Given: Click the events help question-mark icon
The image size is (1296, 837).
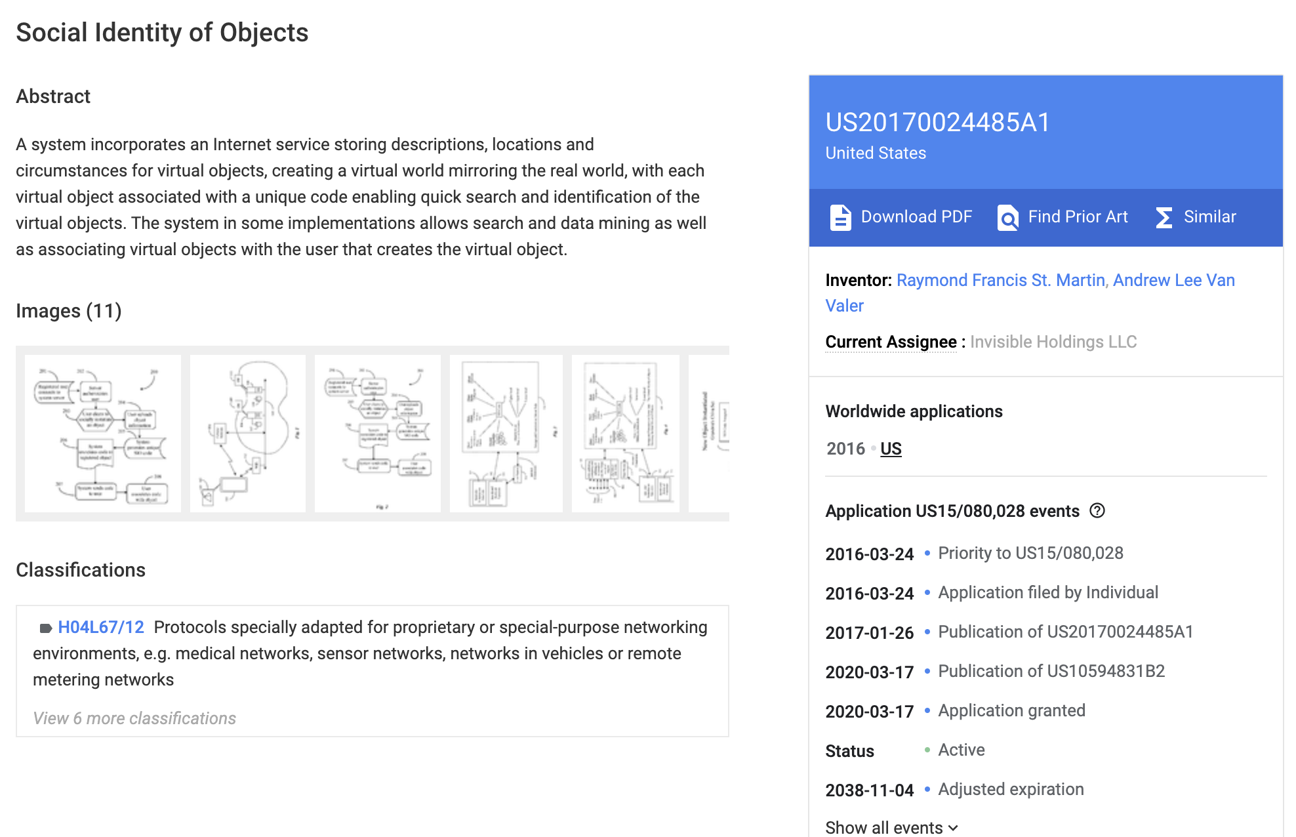Looking at the screenshot, I should tap(1097, 510).
